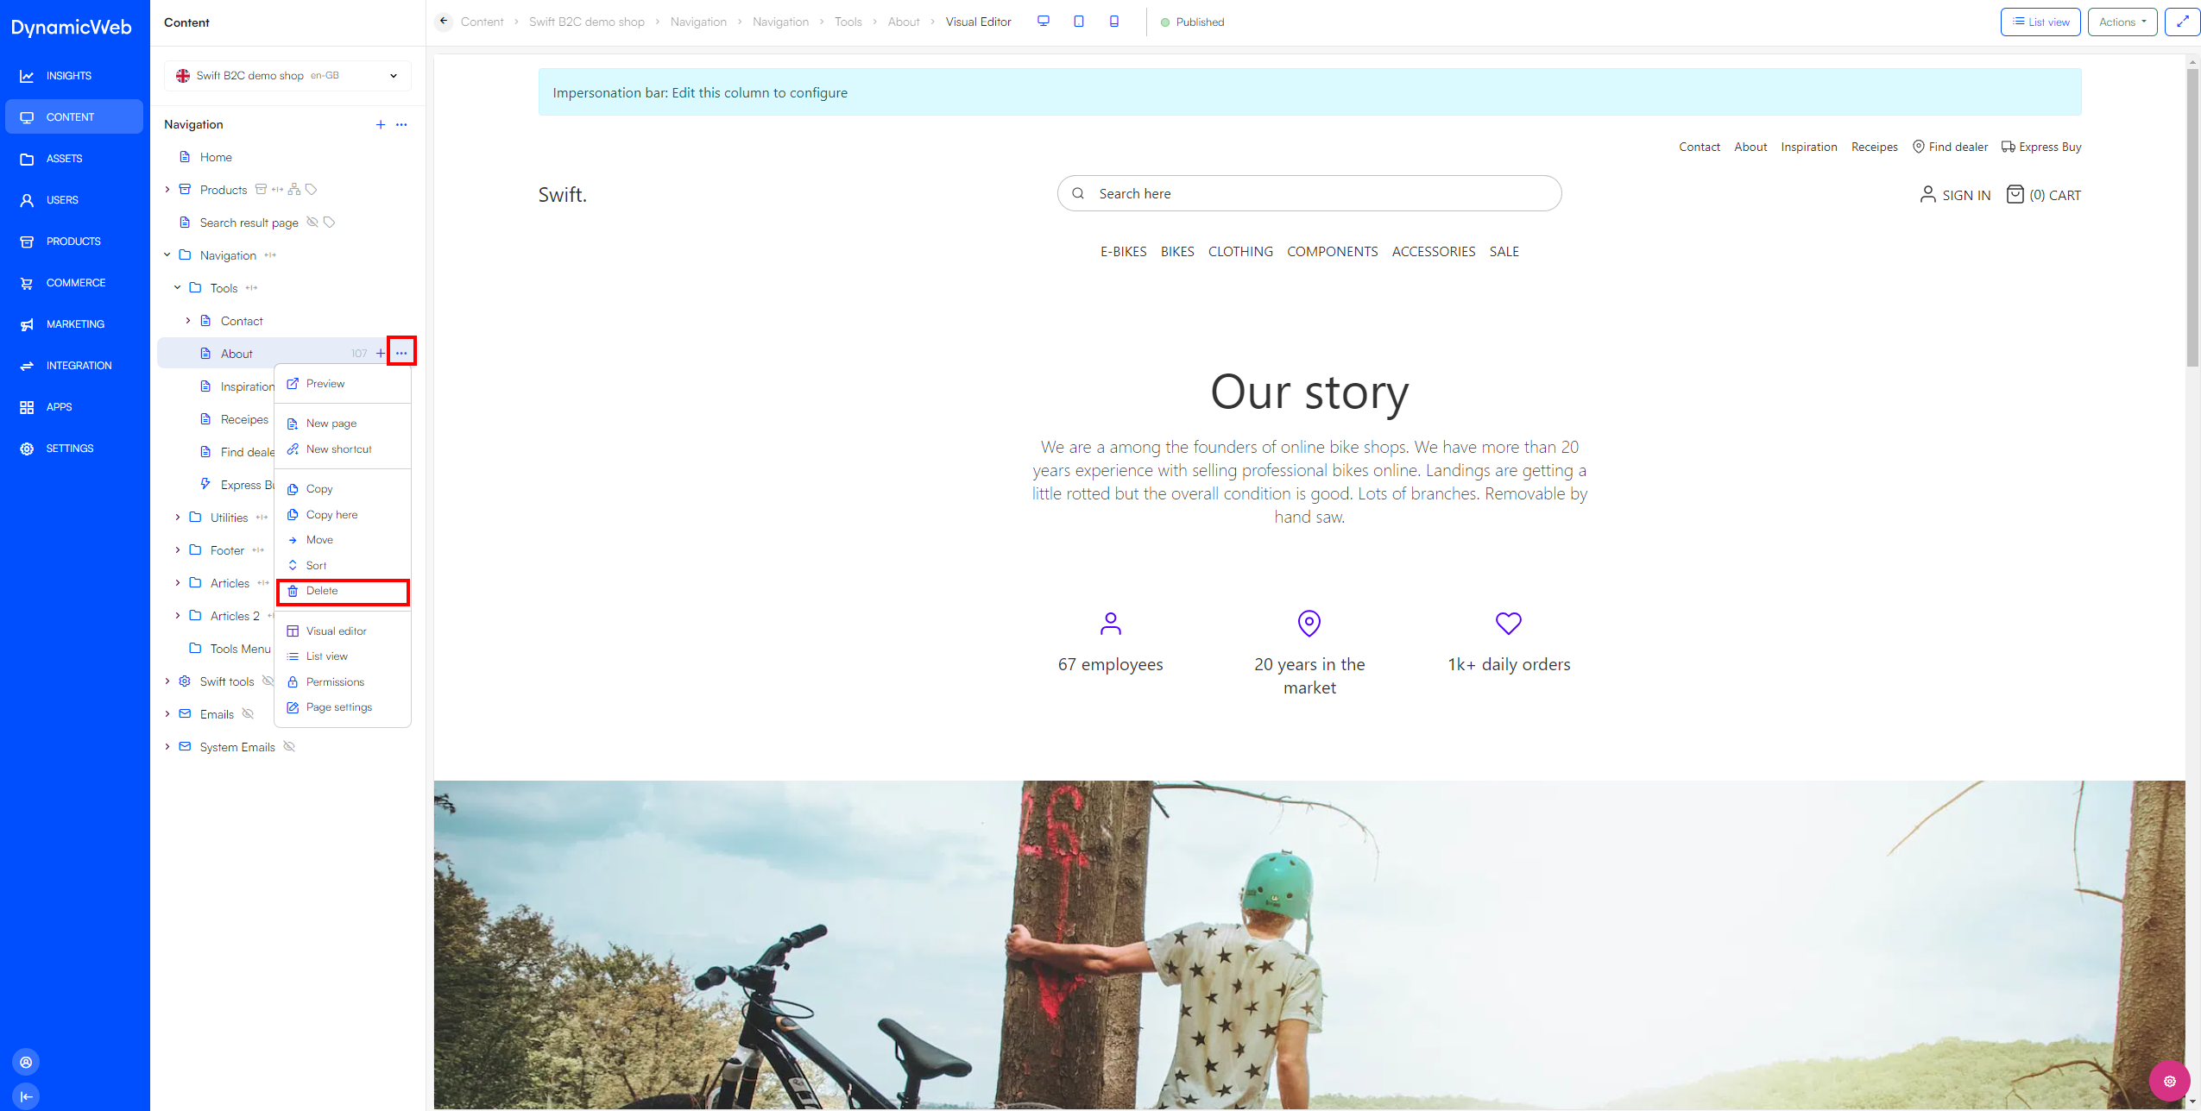Viewport: 2201px width, 1111px height.
Task: Click the List view button
Action: (2040, 22)
